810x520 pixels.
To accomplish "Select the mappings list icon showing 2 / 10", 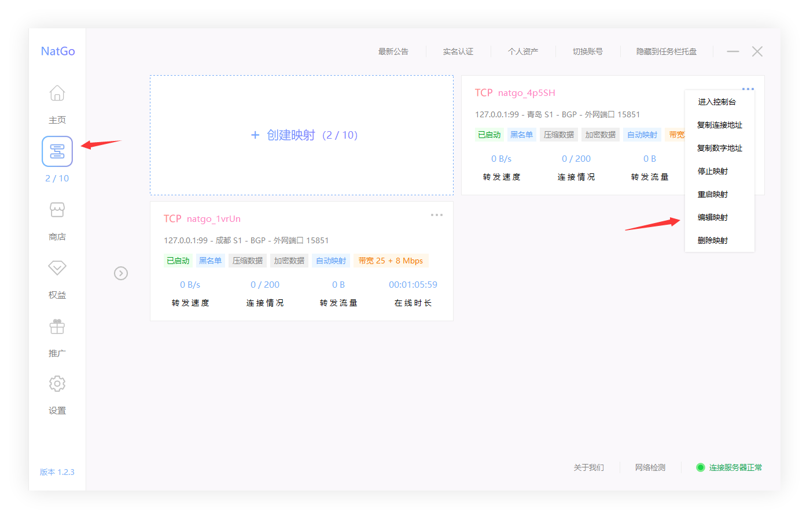I will 57,151.
